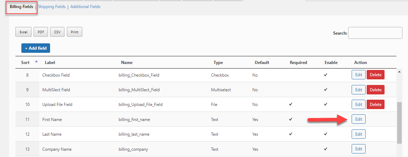Screen dimensions: 408x157
Task: Sort table by Type column header
Action: 218,63
